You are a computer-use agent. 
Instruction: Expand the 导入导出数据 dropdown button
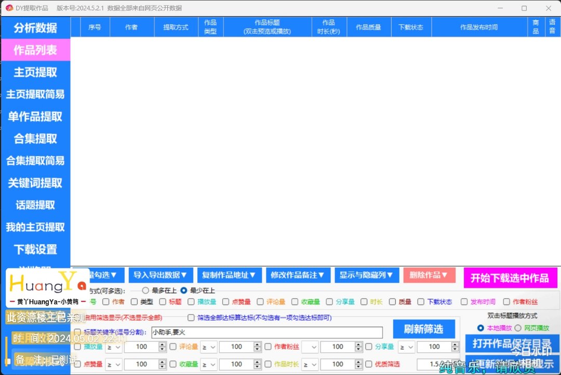click(x=160, y=275)
